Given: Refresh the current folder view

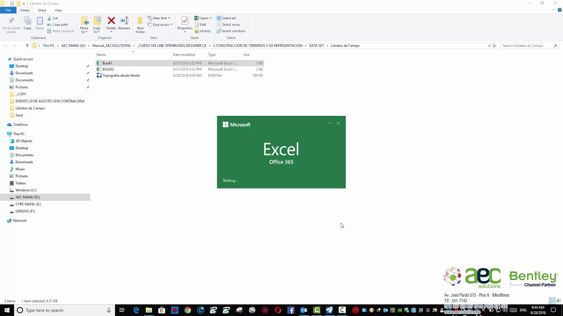Looking at the screenshot, I should [x=494, y=46].
